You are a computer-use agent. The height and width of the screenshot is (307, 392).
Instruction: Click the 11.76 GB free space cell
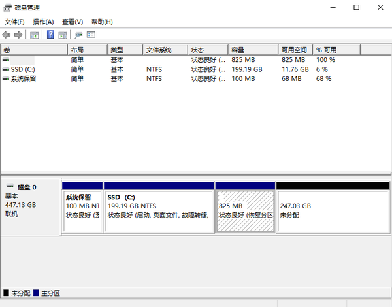295,69
